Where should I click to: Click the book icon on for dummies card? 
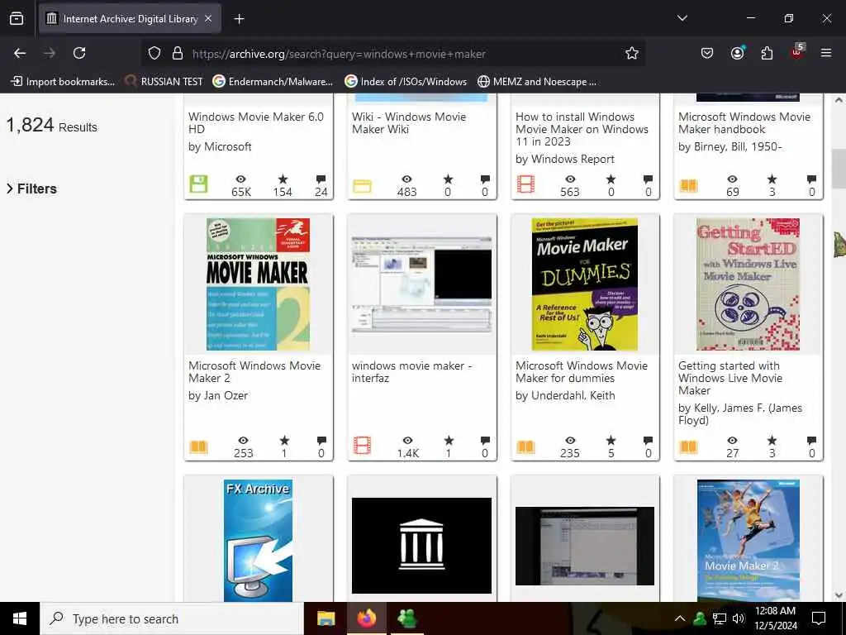(x=525, y=447)
